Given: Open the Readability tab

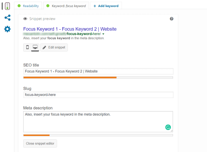Looking at the screenshot, I should 28,6.
